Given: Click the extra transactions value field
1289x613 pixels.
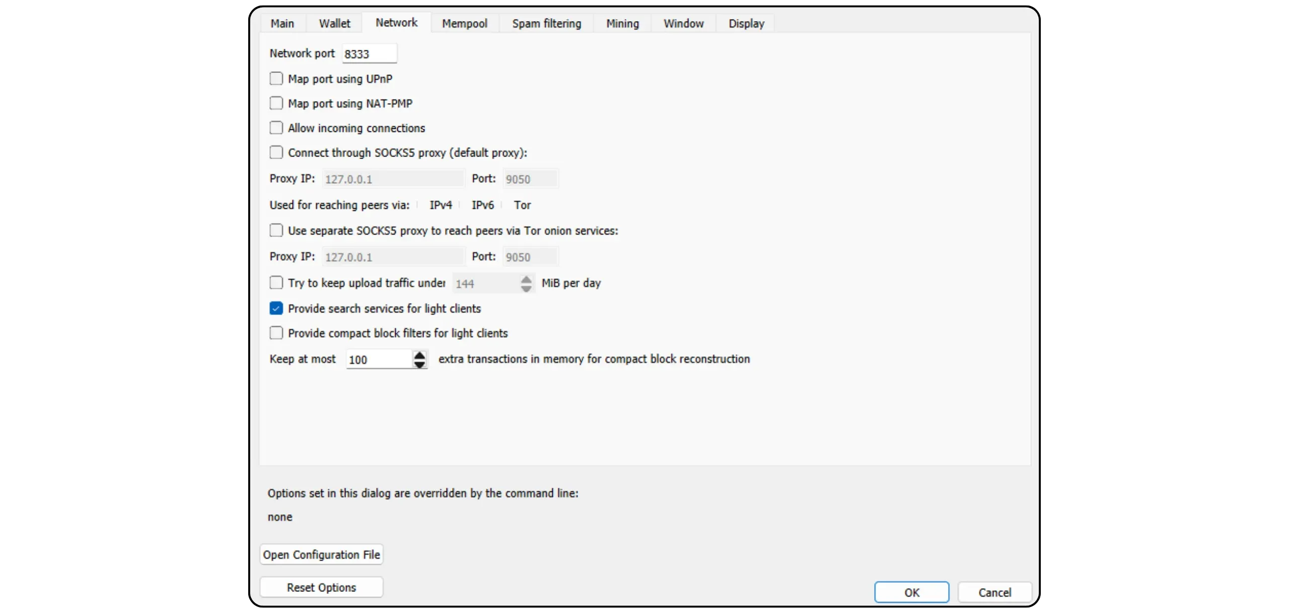Looking at the screenshot, I should coord(379,360).
